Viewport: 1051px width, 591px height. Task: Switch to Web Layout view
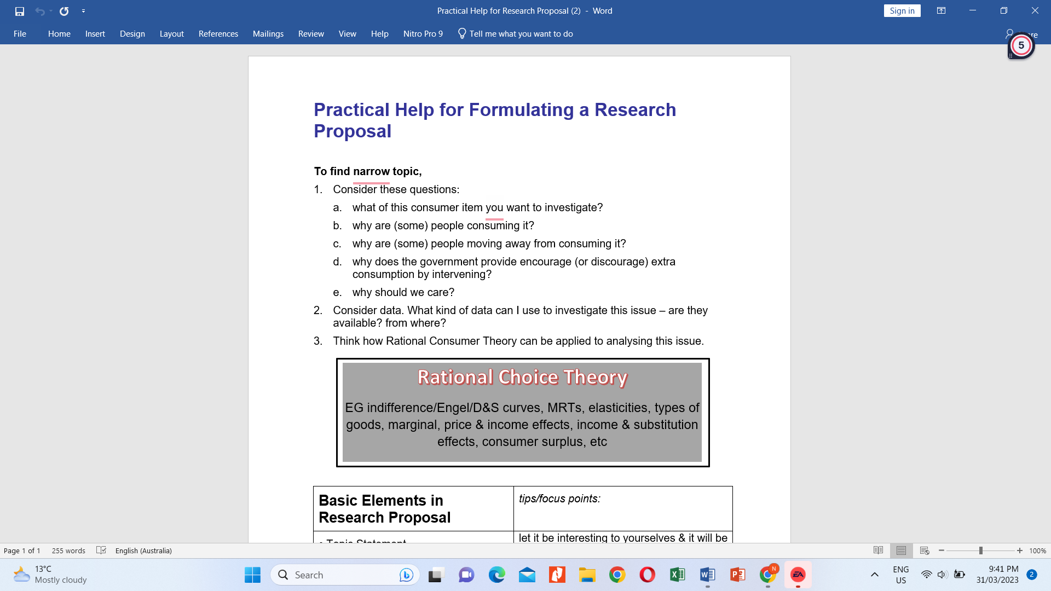(924, 551)
